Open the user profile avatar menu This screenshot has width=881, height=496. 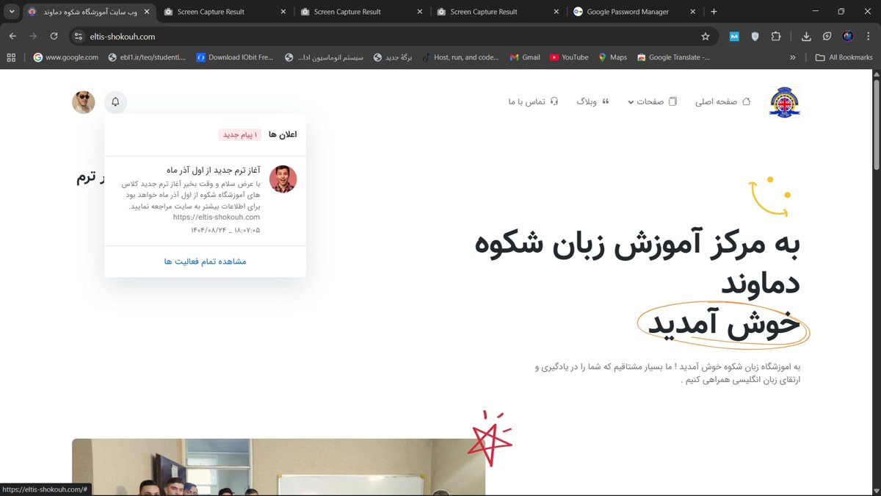click(84, 102)
